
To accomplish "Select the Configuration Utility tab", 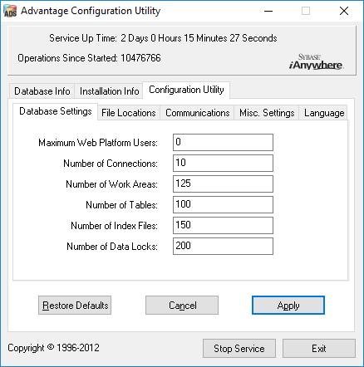I will 186,90.
